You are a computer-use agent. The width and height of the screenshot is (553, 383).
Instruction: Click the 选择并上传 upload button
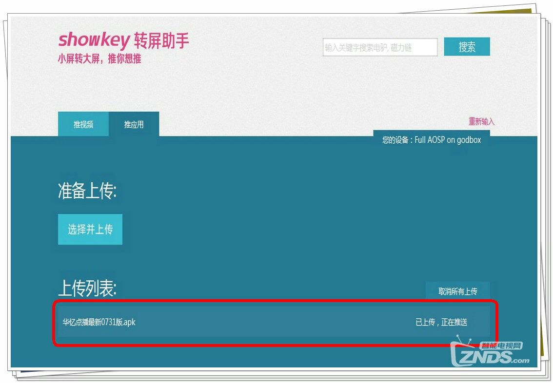pyautogui.click(x=90, y=230)
